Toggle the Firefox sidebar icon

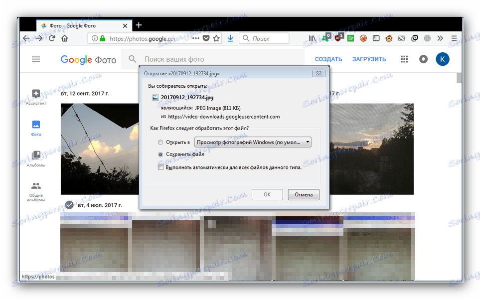coord(376,38)
